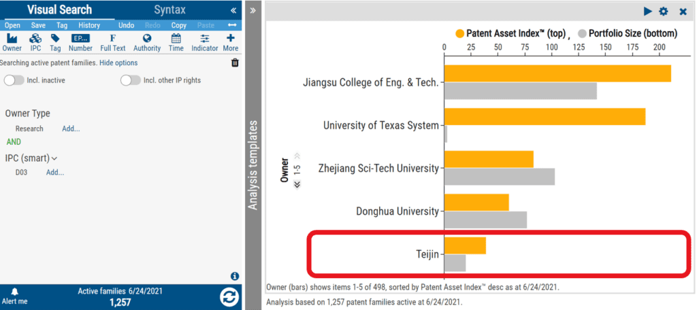This screenshot has height=310, width=697.
Task: Click Add... next to Research
Action: [x=71, y=128]
